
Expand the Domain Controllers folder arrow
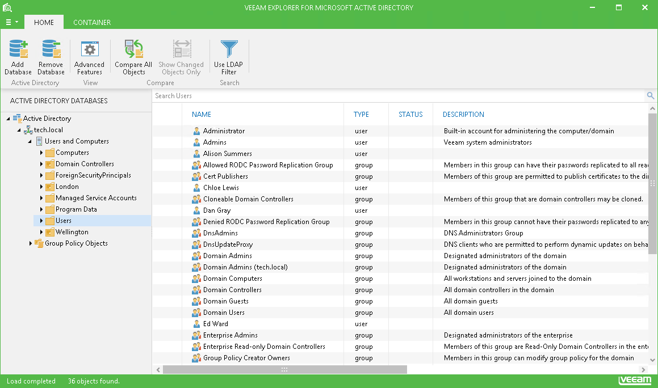(41, 164)
